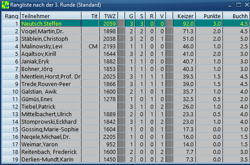Select participant Mittelbachert,Ulrich
Viewport: 250px width, 165px height.
pyautogui.click(x=51, y=114)
